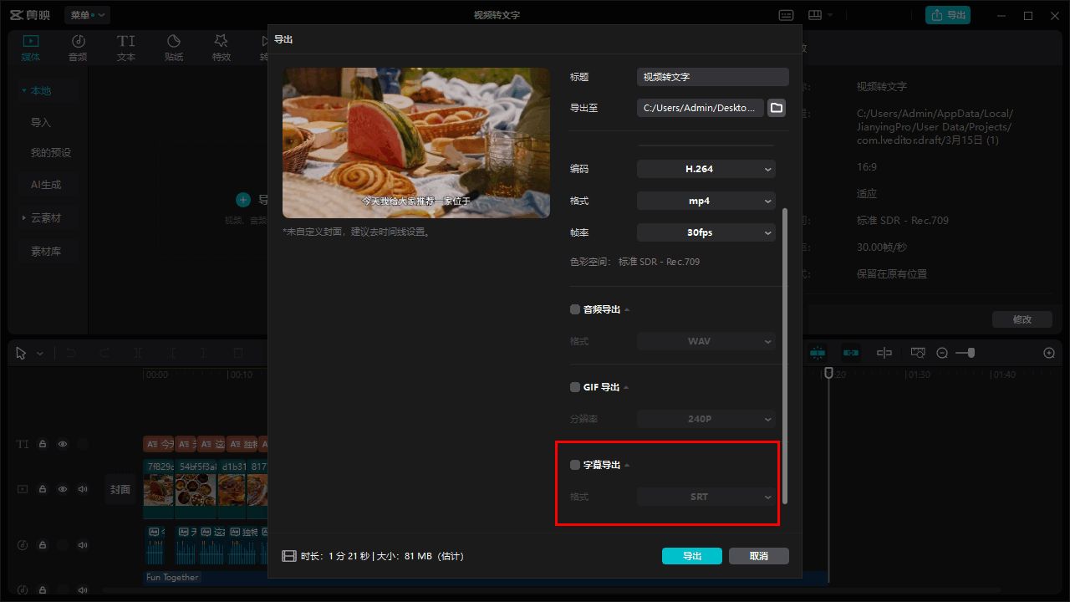
Task: Open the 编码 H.264 encoding dropdown
Action: [706, 169]
